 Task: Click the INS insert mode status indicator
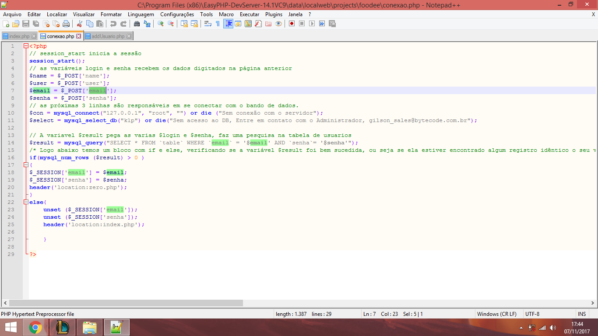[581, 314]
